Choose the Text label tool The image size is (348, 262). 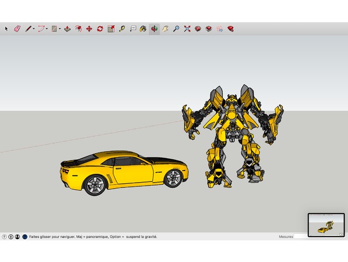coord(133,29)
